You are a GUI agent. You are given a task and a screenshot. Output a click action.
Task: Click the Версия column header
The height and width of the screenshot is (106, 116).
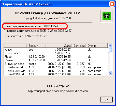36,46
